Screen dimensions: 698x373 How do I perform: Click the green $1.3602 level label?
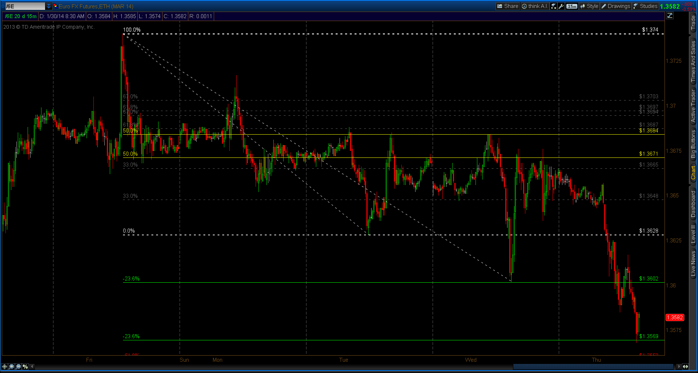tap(649, 279)
